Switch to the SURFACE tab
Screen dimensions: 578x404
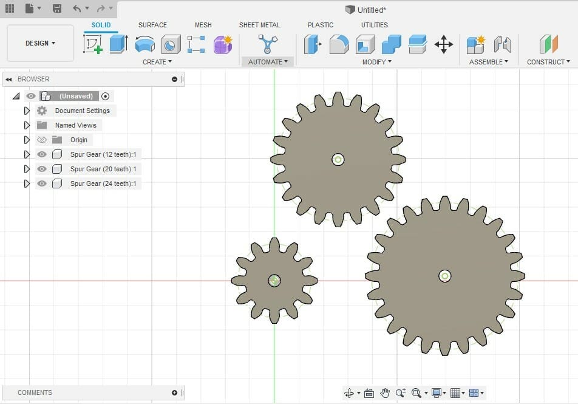152,25
